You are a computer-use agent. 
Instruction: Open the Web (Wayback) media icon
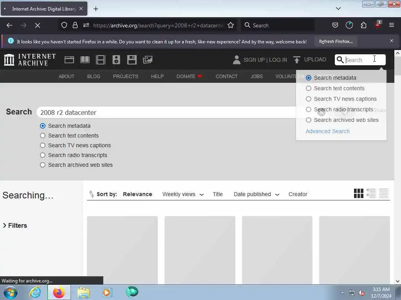click(x=69, y=60)
